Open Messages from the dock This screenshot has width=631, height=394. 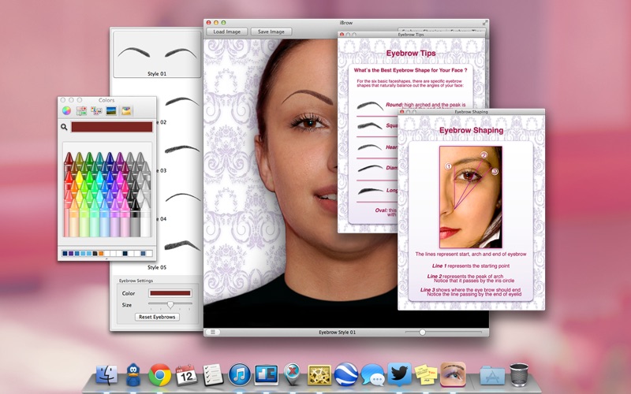pos(372,375)
